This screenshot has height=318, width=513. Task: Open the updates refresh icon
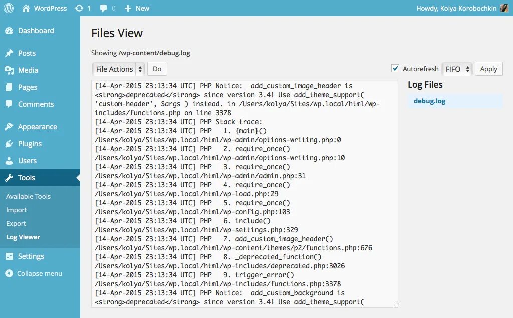point(79,8)
